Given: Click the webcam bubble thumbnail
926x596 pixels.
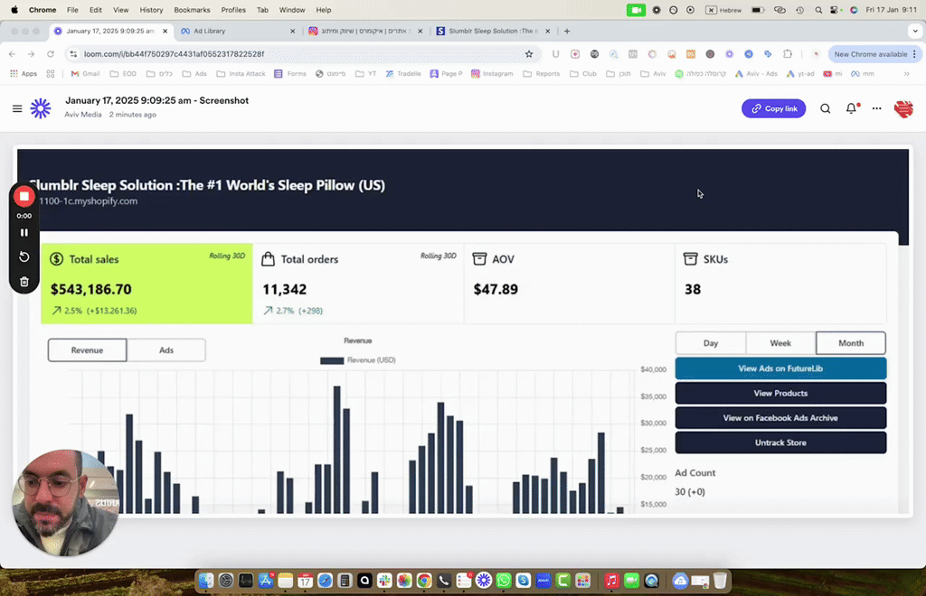Looking at the screenshot, I should [65, 503].
